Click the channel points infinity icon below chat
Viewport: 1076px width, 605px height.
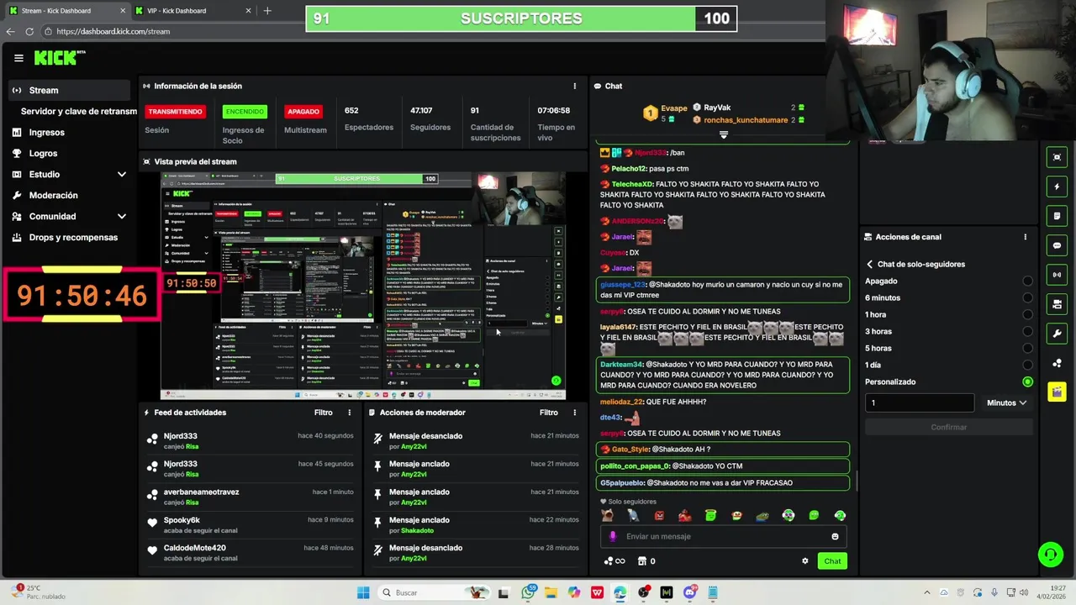614,561
